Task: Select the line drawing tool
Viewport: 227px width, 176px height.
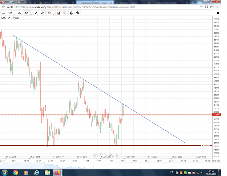Action: [x=36, y=13]
